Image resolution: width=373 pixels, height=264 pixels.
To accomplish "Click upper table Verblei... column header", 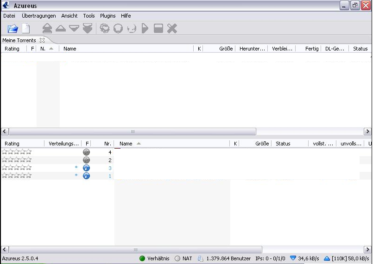I will click(x=282, y=49).
